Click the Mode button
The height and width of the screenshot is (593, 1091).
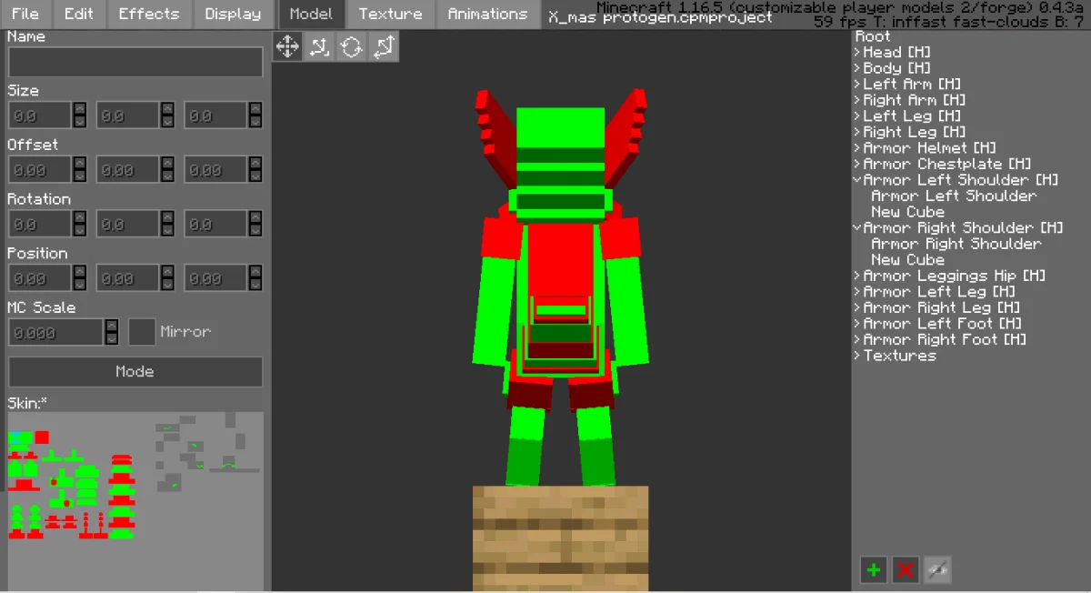(135, 371)
